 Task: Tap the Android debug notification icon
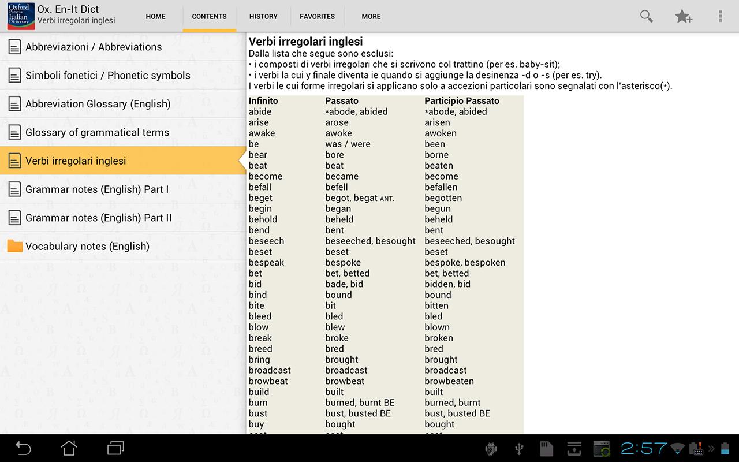pyautogui.click(x=491, y=449)
